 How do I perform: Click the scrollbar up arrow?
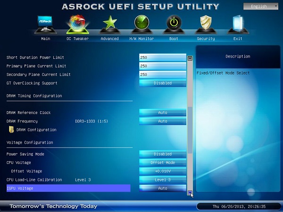[x=190, y=58]
